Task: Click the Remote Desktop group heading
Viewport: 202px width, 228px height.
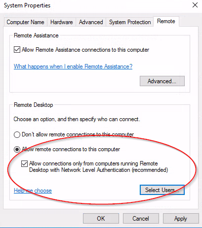Action: (34, 105)
